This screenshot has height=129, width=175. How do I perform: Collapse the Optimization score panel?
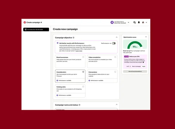pyautogui.click(x=146, y=37)
